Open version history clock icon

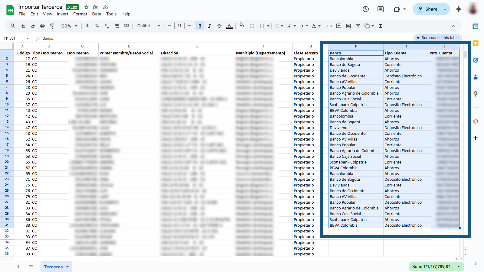coord(366,9)
